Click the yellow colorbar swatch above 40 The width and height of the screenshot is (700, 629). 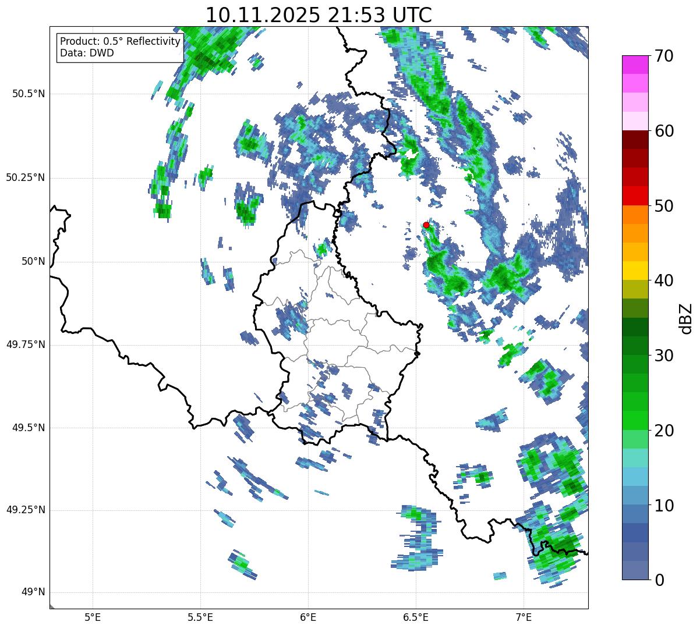click(635, 271)
